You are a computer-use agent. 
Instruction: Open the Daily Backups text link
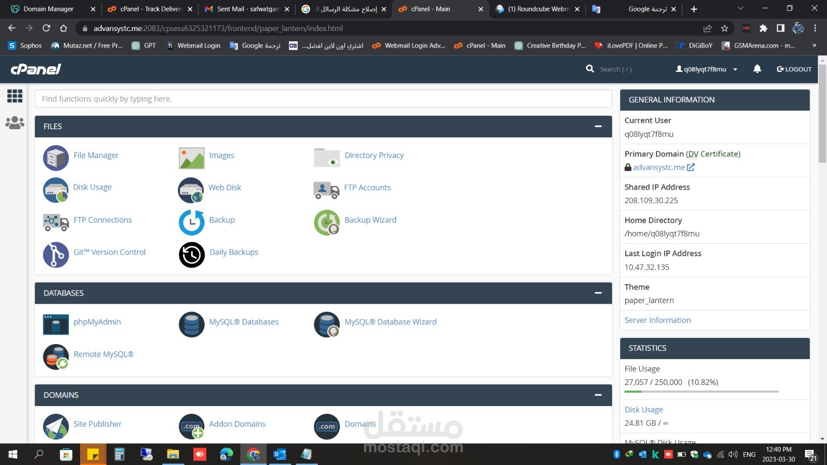click(x=234, y=252)
